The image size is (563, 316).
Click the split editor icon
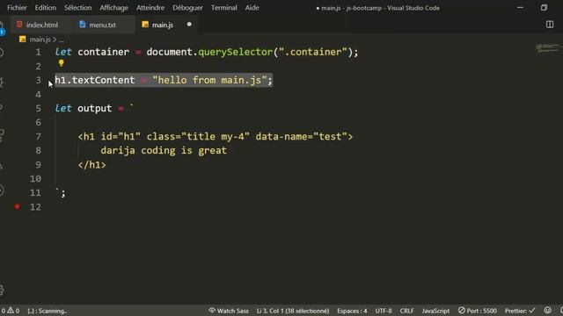[550, 25]
